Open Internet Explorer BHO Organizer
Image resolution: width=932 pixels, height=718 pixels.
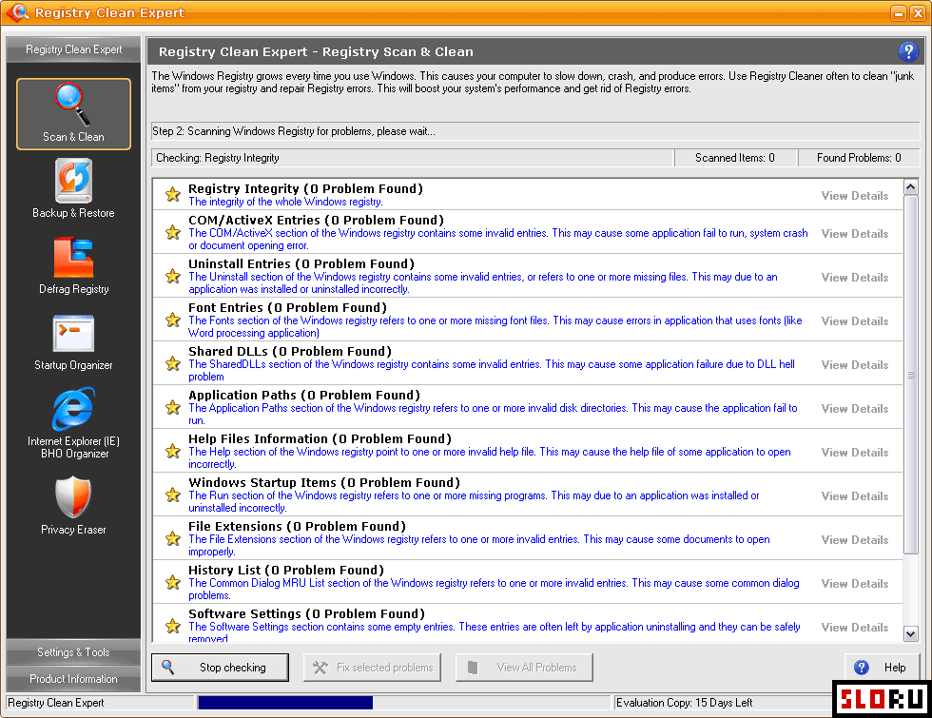(x=74, y=422)
